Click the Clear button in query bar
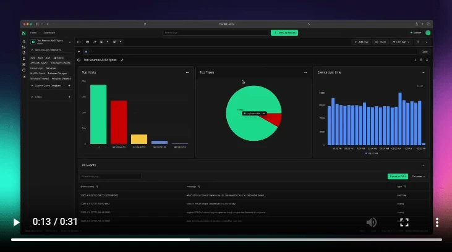The image size is (452, 252). coord(424,52)
